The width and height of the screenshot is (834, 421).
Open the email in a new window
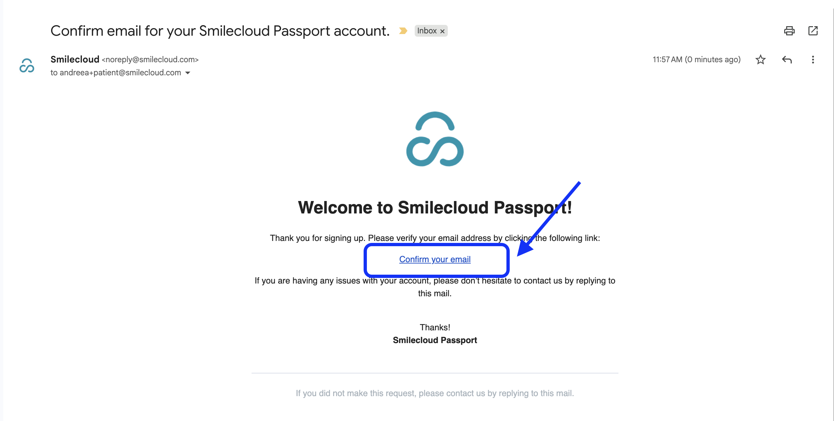tap(813, 31)
